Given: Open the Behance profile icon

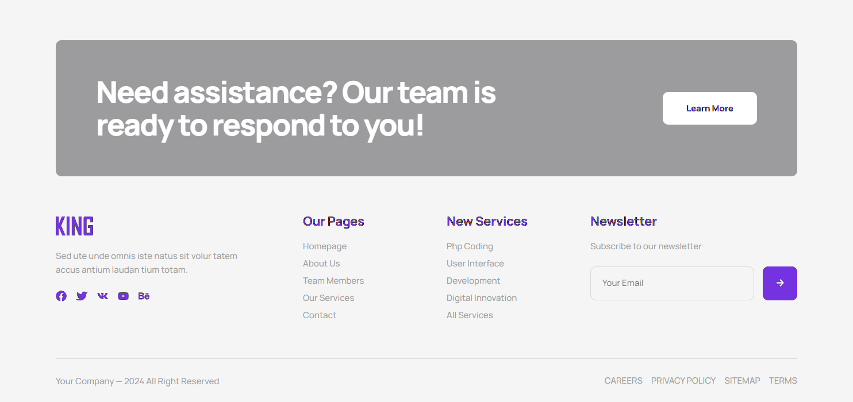Looking at the screenshot, I should coord(144,296).
